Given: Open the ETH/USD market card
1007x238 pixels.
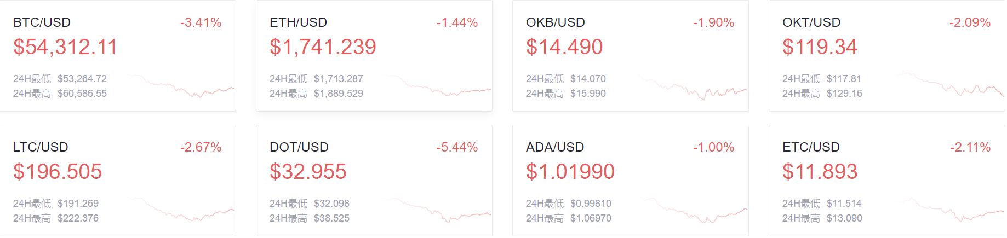Looking at the screenshot, I should point(374,56).
